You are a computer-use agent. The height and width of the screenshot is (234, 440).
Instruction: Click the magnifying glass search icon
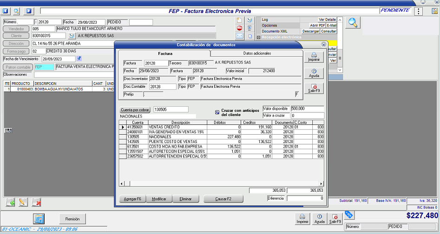[x=353, y=22]
